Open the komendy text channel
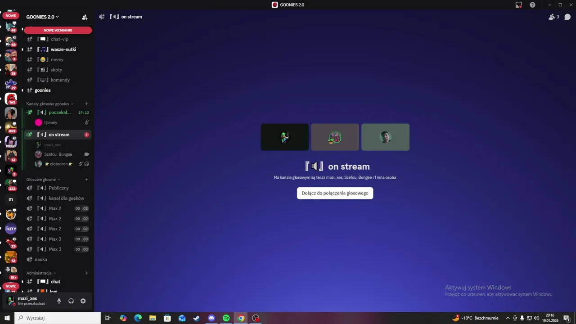The width and height of the screenshot is (576, 324). (x=58, y=80)
